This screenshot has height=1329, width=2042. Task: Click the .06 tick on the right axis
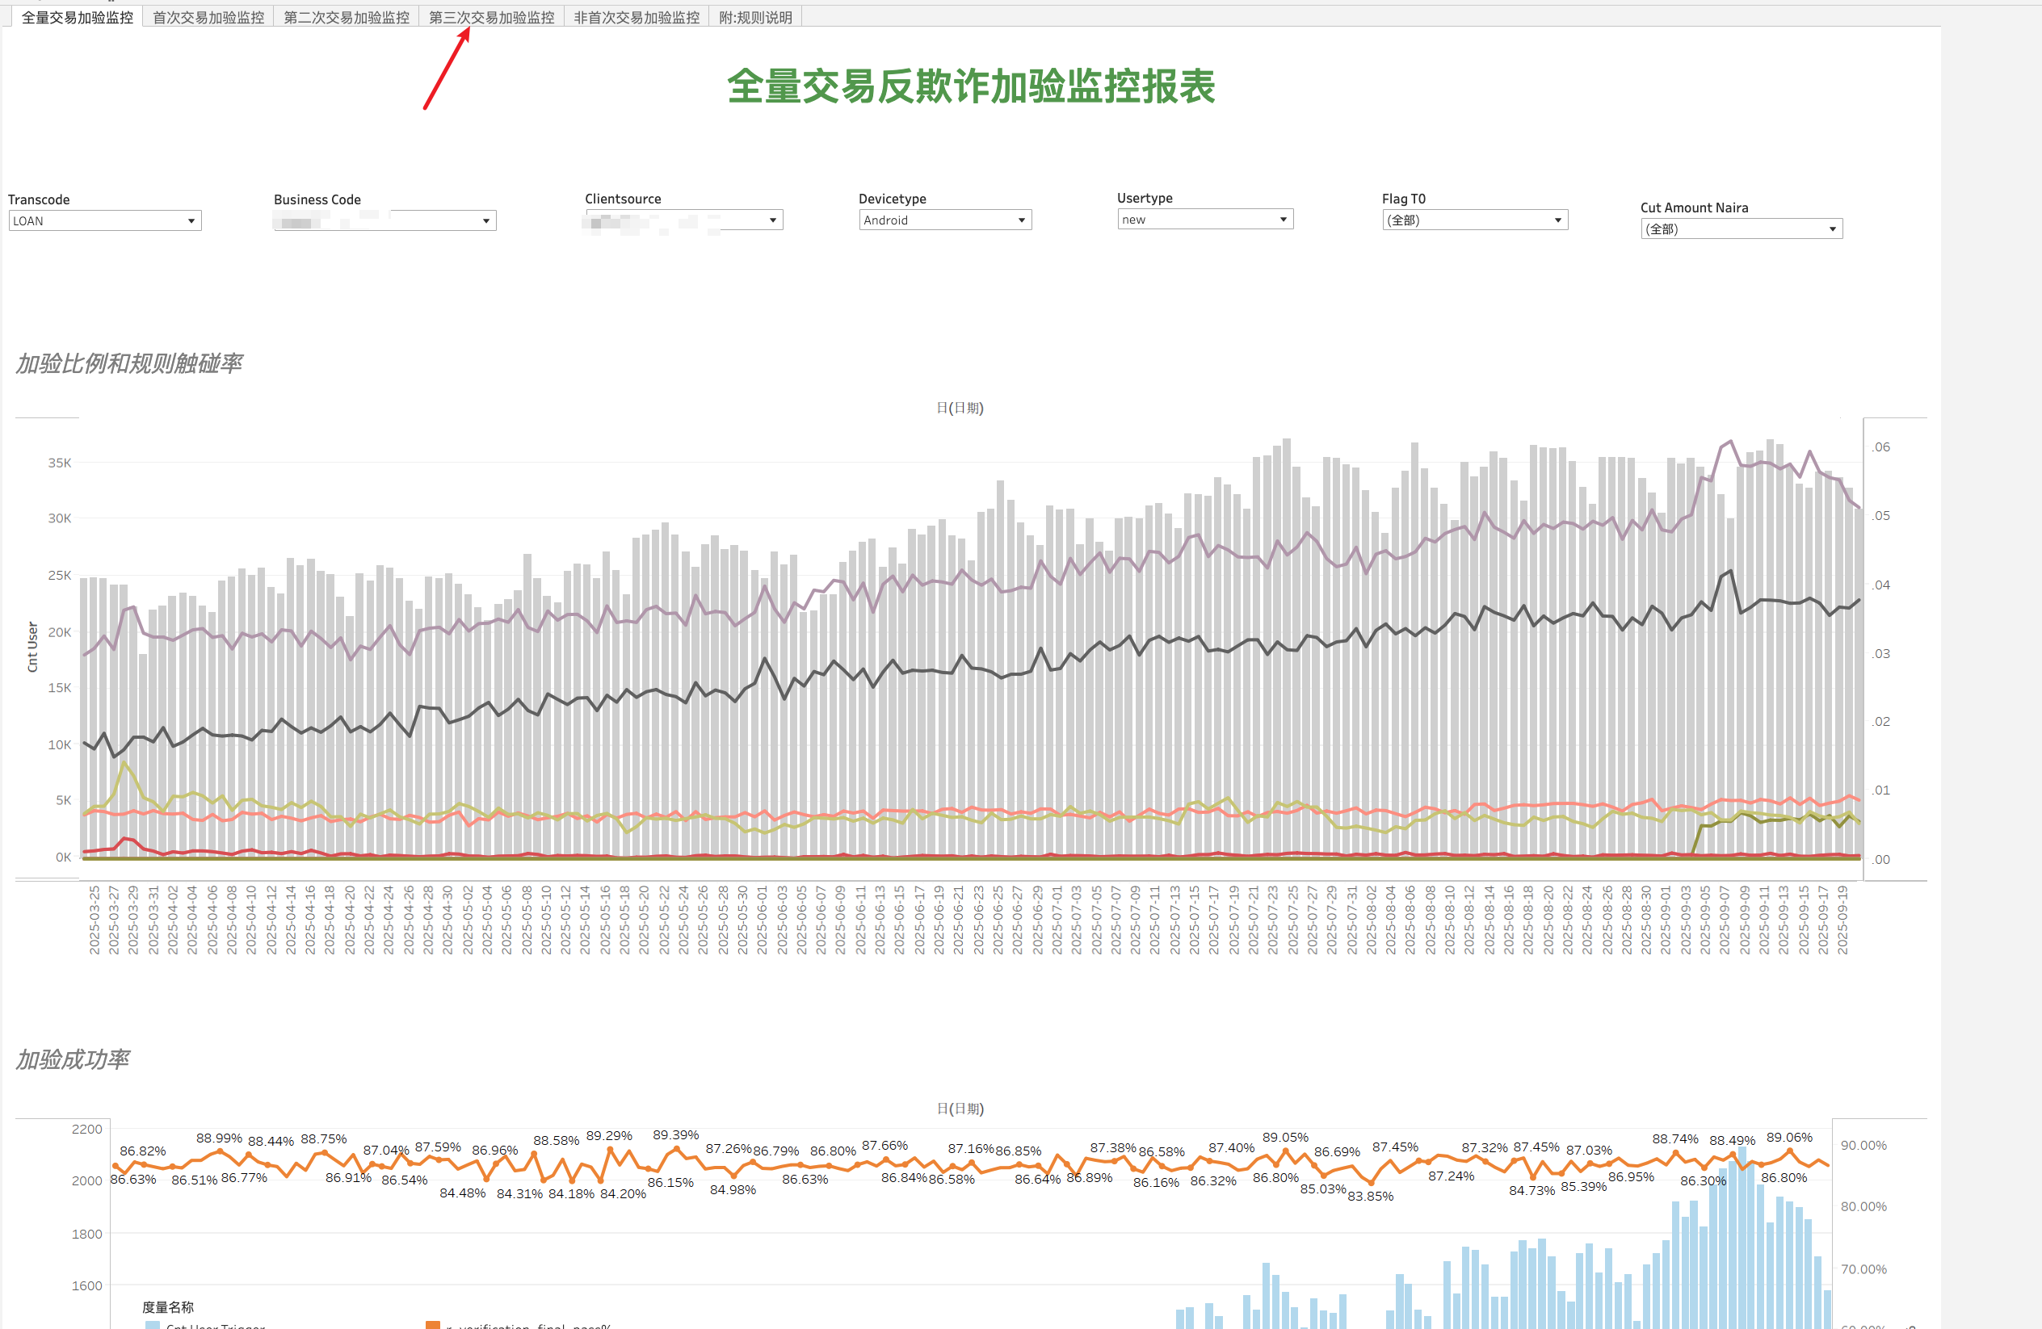(1880, 447)
